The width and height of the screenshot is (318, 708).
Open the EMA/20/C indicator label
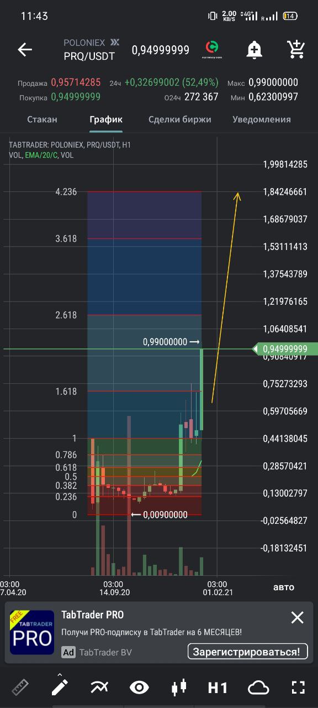click(41, 155)
